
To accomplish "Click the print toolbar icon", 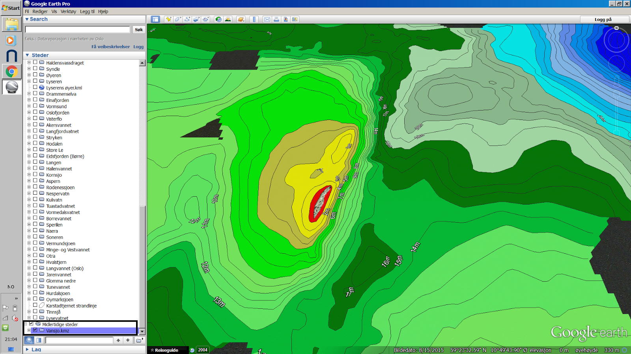I will (x=276, y=19).
